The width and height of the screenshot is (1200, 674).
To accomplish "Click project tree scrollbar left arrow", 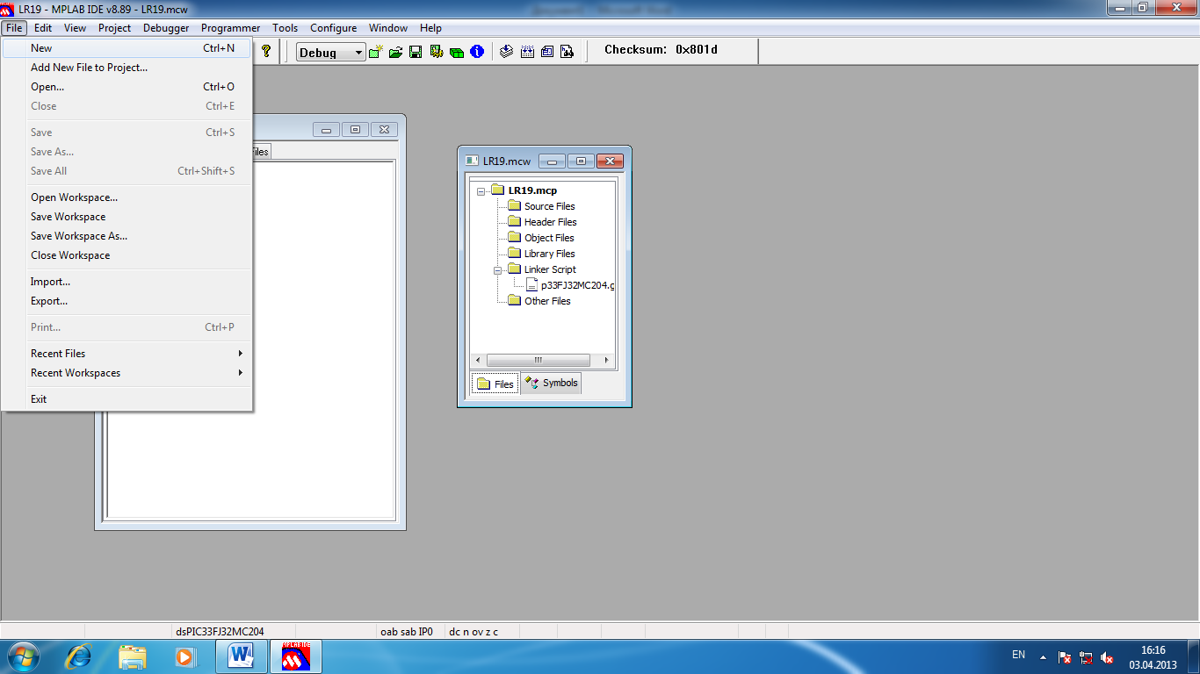I will [479, 360].
